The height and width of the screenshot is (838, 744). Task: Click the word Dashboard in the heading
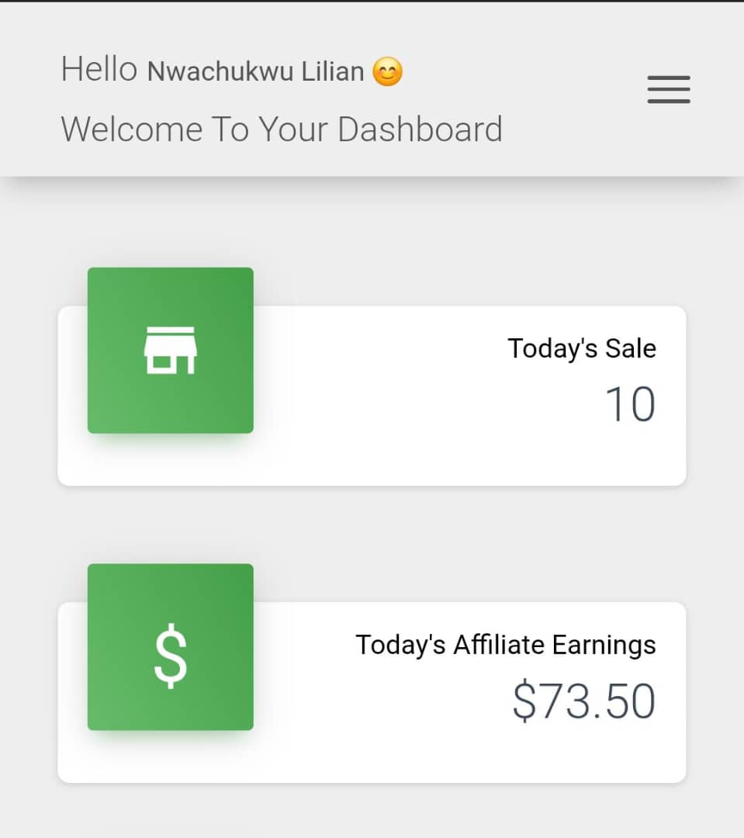tap(420, 130)
